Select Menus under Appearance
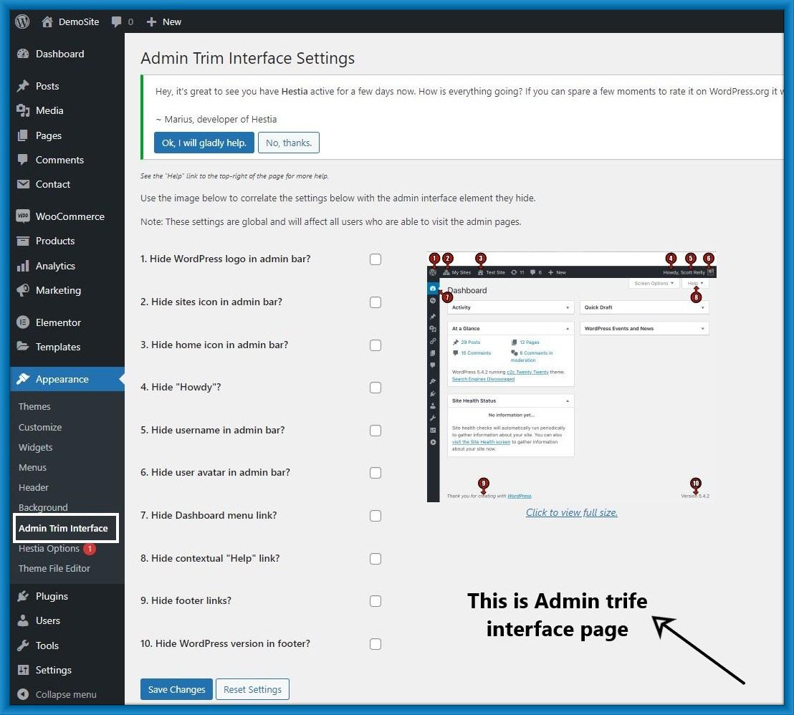 pyautogui.click(x=32, y=467)
